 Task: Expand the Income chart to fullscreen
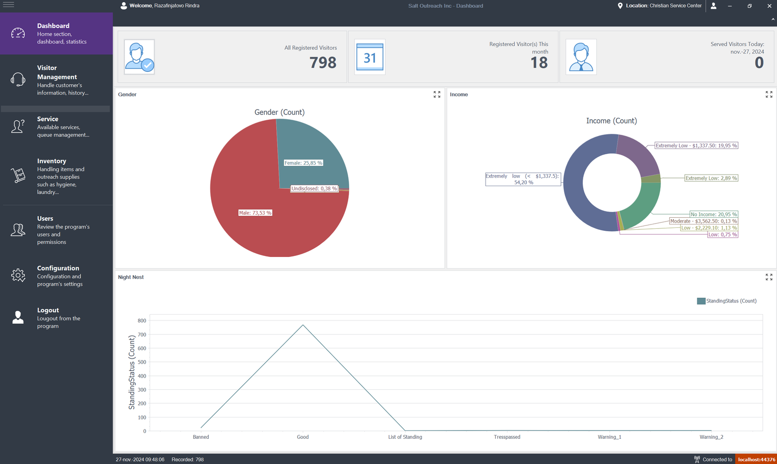[769, 95]
